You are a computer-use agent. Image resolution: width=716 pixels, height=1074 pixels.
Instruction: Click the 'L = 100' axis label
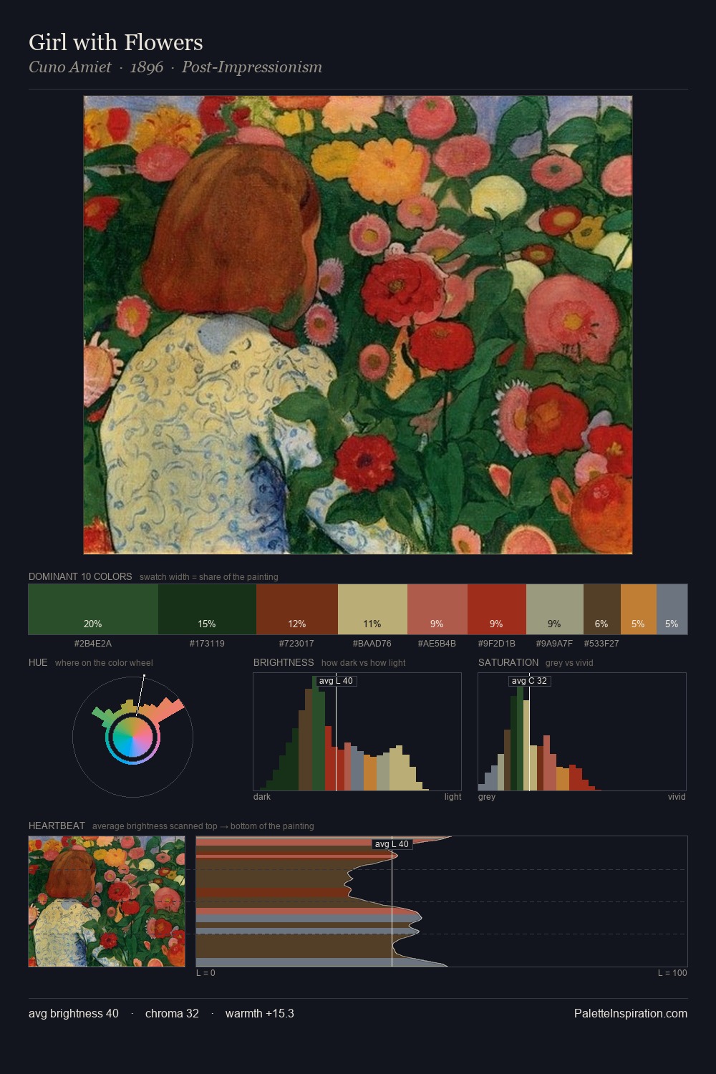tap(672, 973)
